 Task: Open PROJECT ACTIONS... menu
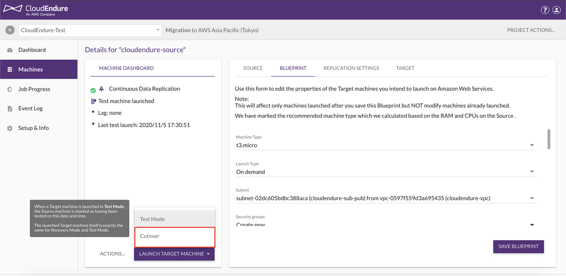pyautogui.click(x=531, y=30)
